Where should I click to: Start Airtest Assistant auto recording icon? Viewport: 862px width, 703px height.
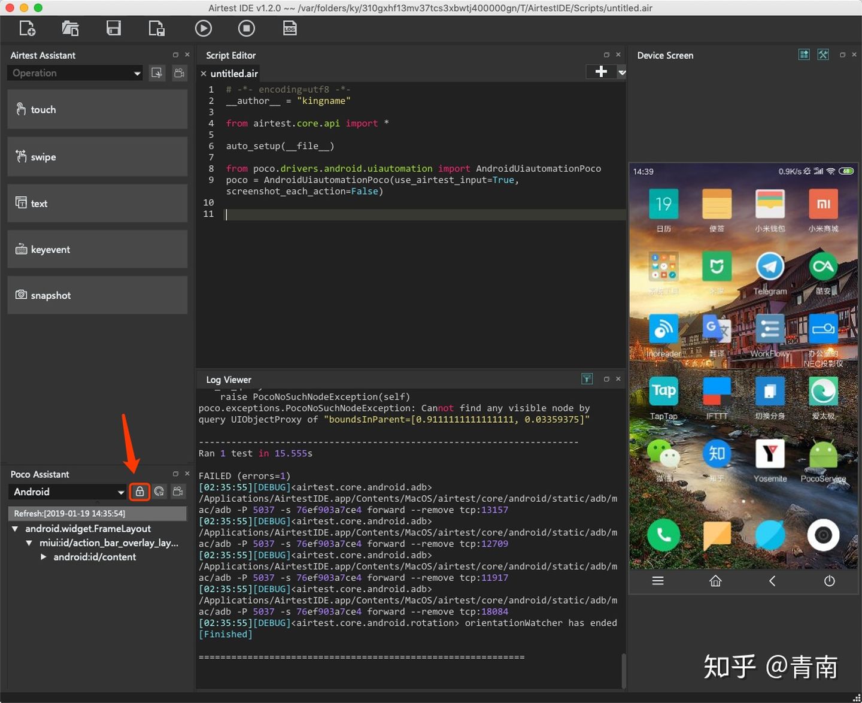[x=157, y=73]
